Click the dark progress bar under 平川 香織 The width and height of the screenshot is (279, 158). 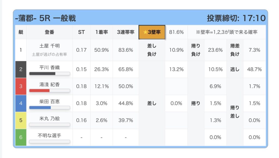49,74
